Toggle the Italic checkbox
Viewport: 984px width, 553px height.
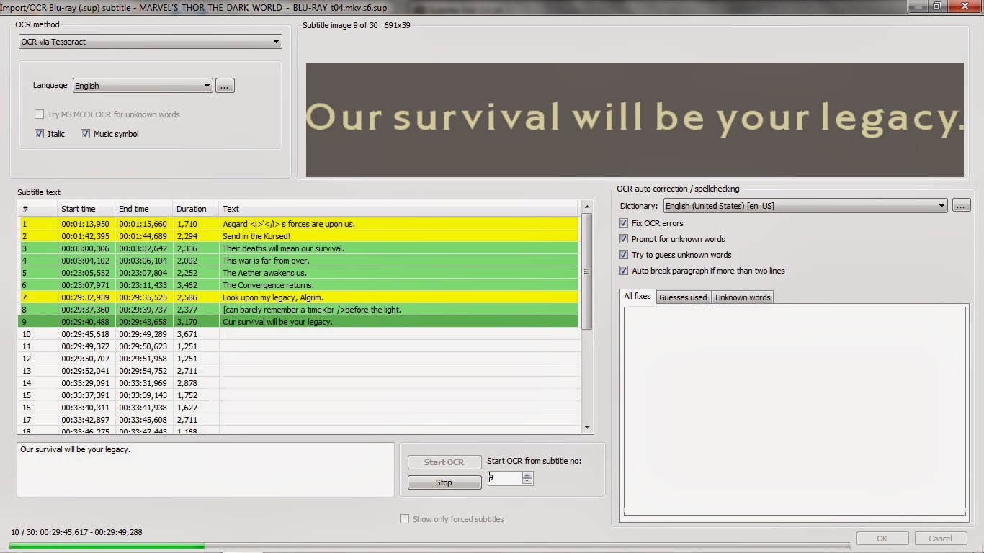(x=39, y=134)
